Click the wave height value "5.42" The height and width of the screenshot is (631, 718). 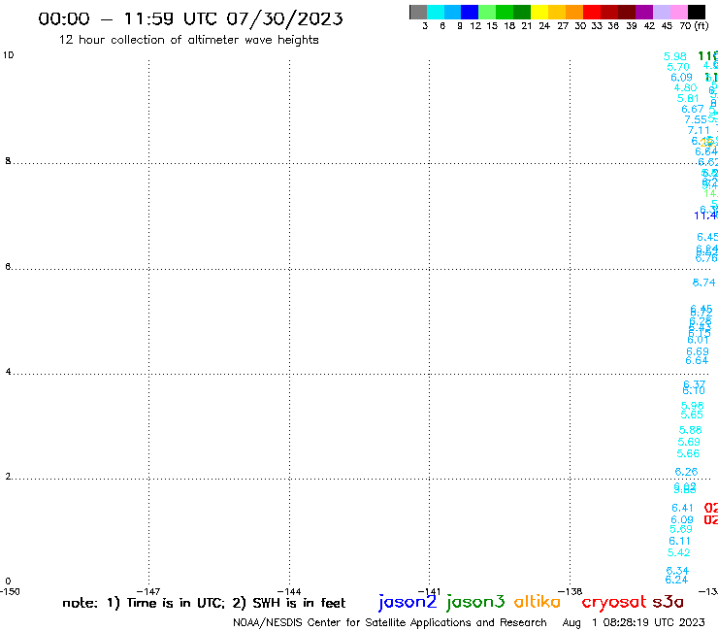(678, 552)
